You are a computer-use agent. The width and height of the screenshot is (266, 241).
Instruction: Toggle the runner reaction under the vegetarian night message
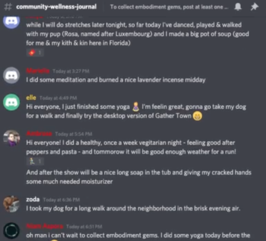(x=35, y=161)
